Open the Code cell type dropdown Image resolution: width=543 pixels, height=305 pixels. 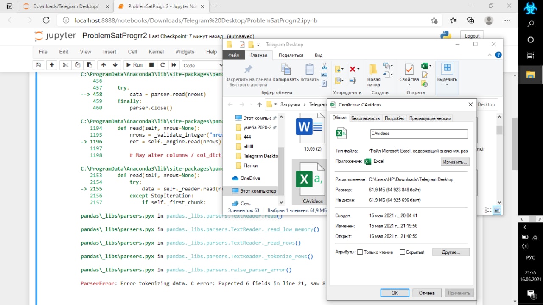coord(202,65)
